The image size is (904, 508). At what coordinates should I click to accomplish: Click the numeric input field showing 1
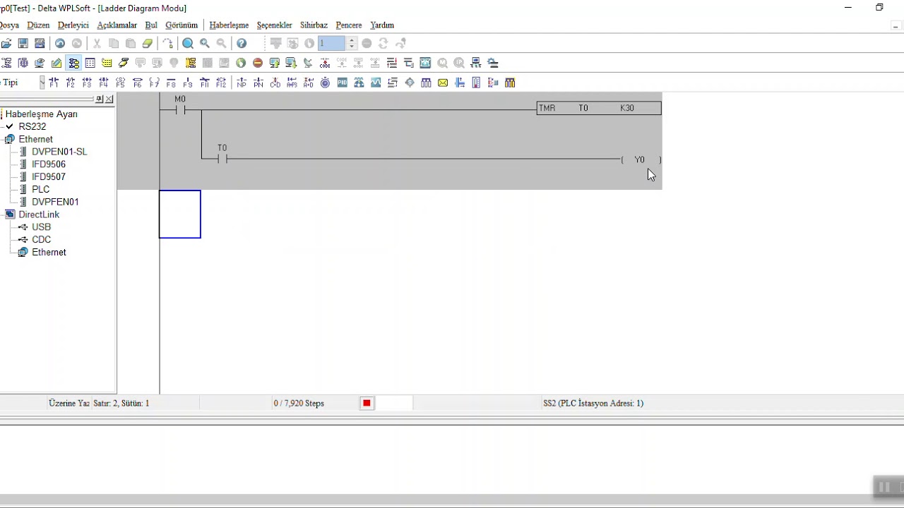331,44
